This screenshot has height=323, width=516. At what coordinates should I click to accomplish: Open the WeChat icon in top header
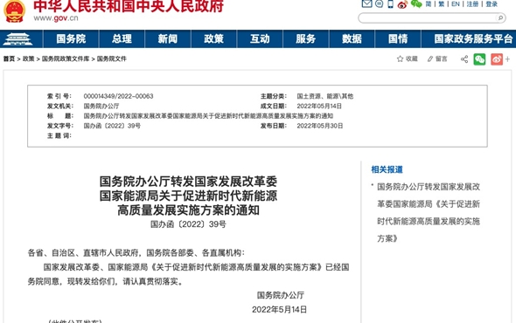click(x=416, y=4)
